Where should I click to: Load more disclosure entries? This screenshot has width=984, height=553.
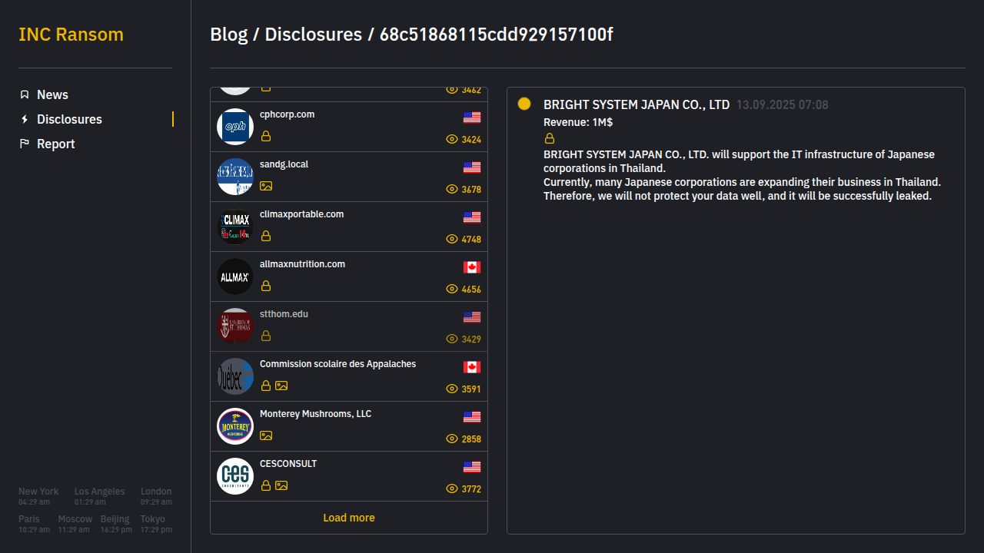(349, 518)
